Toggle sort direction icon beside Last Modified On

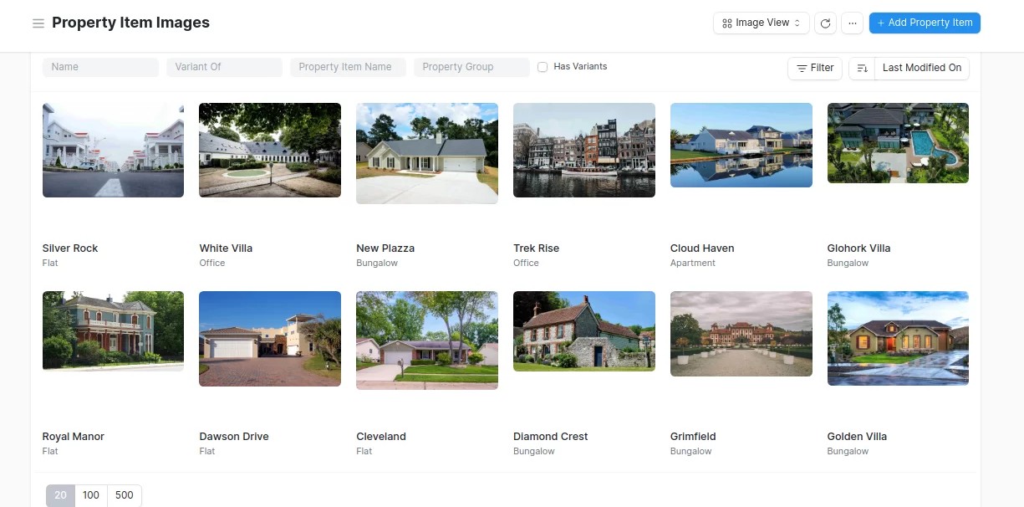(862, 68)
